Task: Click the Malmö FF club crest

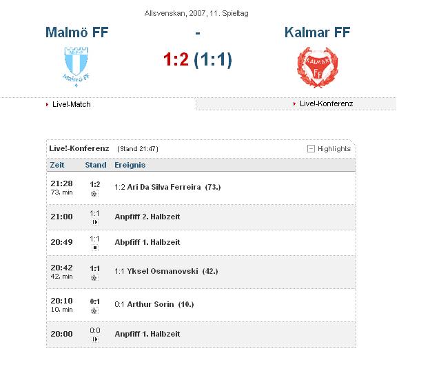Action: [77, 66]
